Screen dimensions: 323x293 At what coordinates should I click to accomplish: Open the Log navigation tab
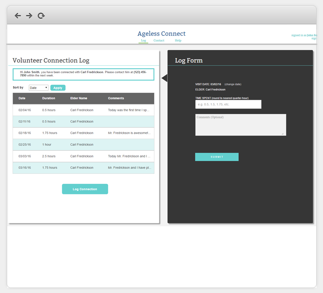click(x=143, y=41)
